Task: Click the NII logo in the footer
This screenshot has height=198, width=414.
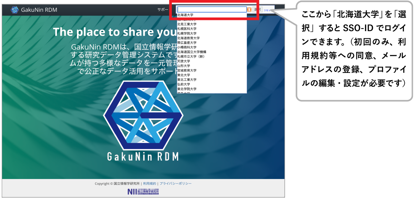Action: 143,191
